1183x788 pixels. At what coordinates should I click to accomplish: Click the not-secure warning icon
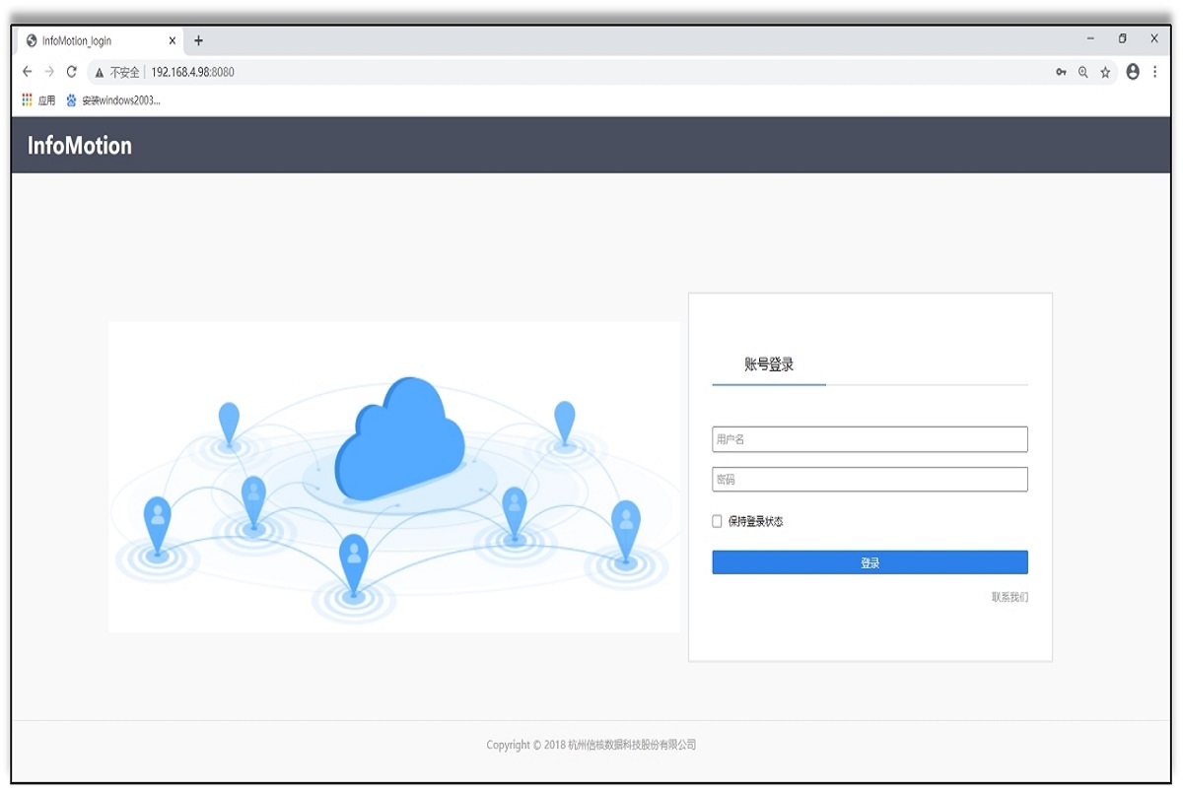point(100,72)
